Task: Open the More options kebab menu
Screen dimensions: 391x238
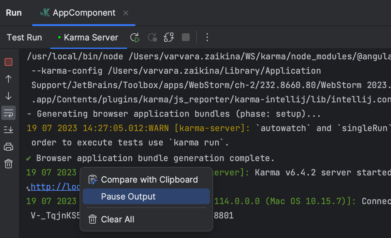Action: tap(207, 37)
